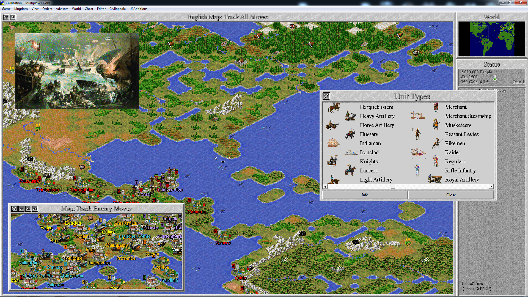Image resolution: width=528 pixels, height=297 pixels.
Task: Click the Info button in Unit Types
Action: (365, 195)
